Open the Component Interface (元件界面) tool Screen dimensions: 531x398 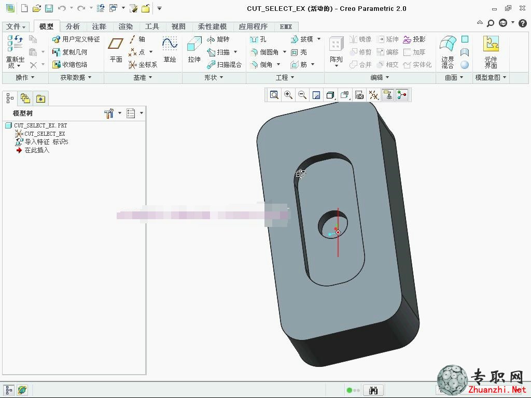click(x=491, y=52)
